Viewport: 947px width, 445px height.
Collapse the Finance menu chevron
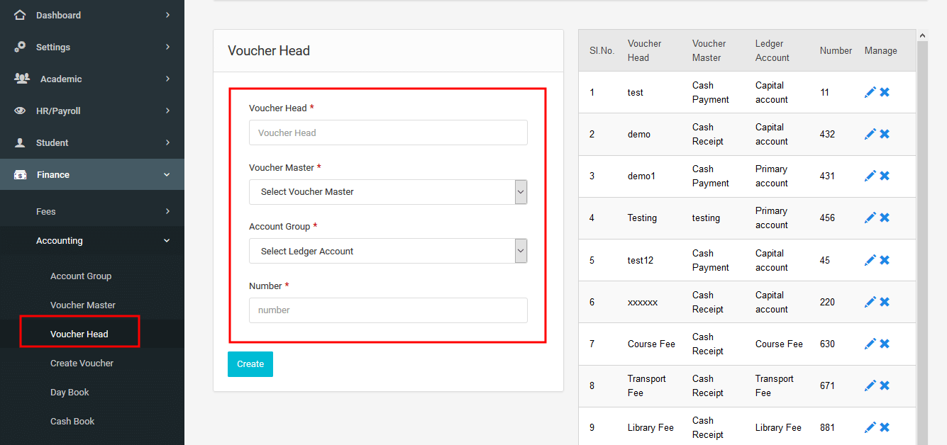click(167, 174)
